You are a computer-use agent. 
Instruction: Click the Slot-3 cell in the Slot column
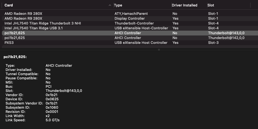click(x=213, y=43)
